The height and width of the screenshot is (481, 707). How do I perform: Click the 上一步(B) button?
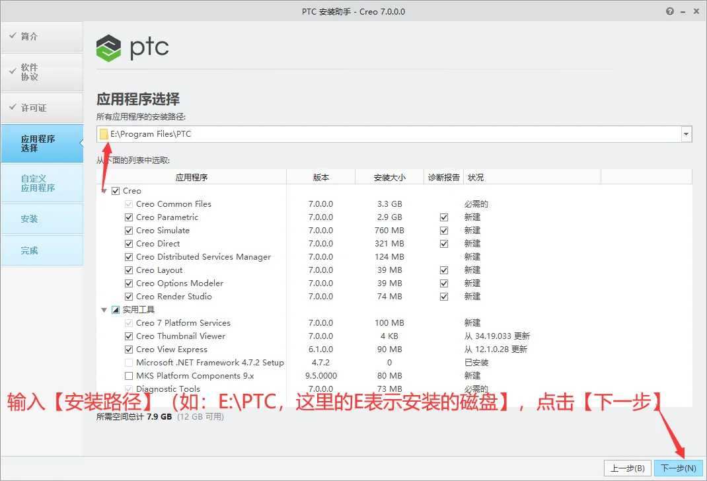627,468
